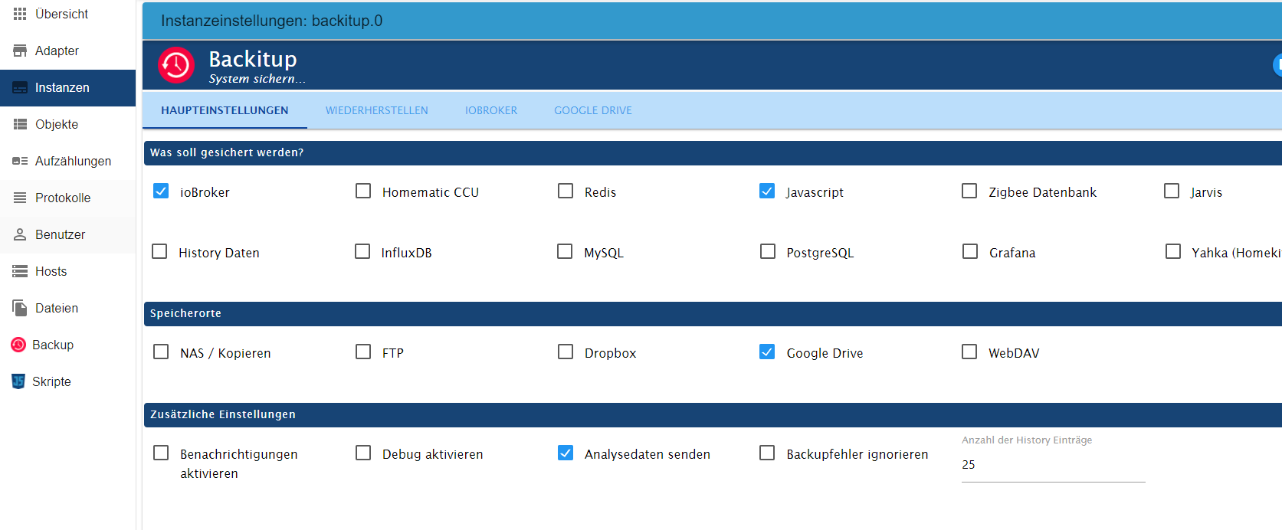The image size is (1282, 530).
Task: Uncheck Analysedaten senden
Action: (x=566, y=453)
